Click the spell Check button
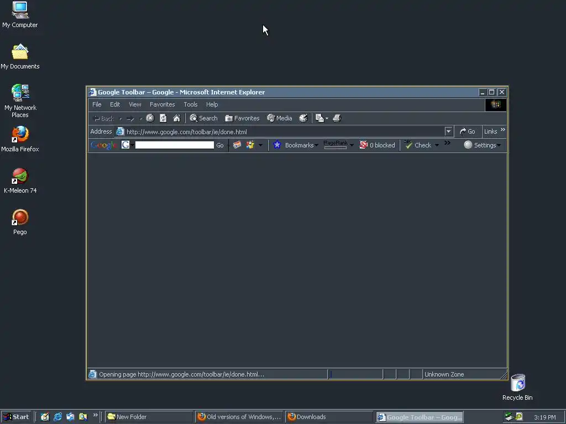The height and width of the screenshot is (424, 566). [x=418, y=145]
